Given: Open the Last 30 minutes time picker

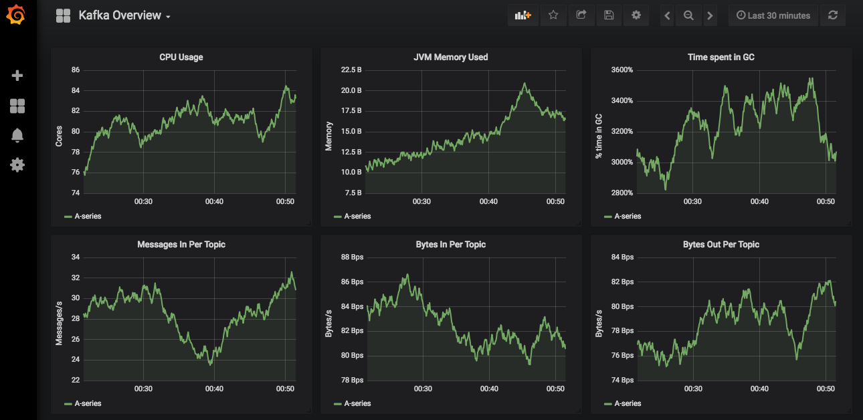Looking at the screenshot, I should 773,15.
